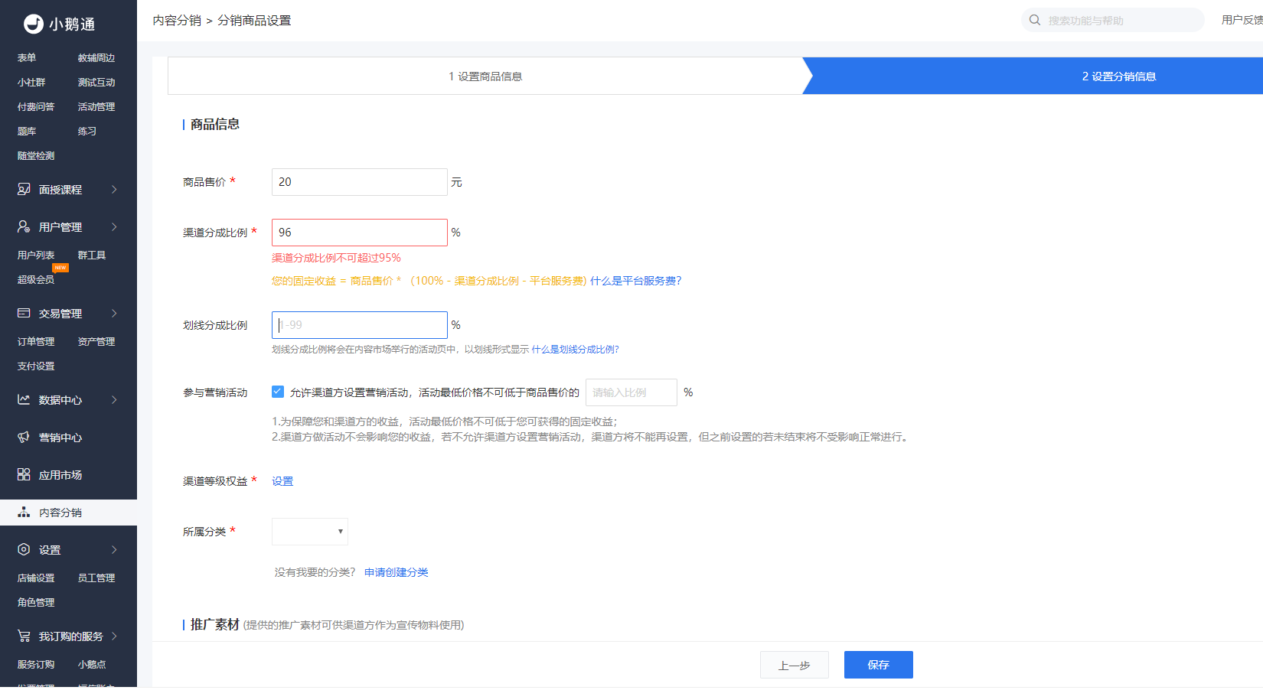Open 小社群 submenu item
The width and height of the screenshot is (1263, 690).
[31, 83]
